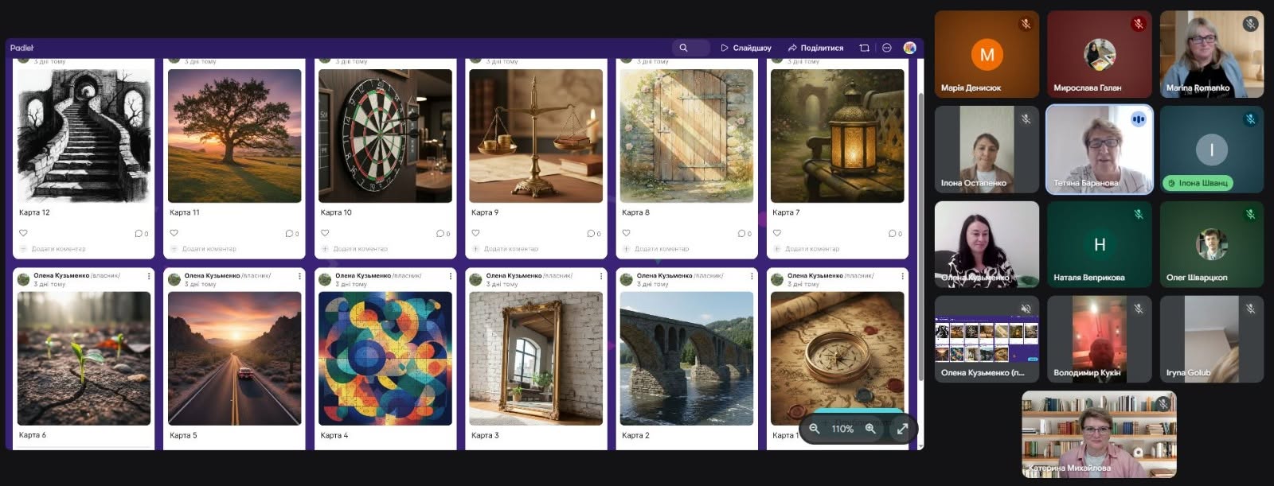1274x486 pixels.
Task: Add a comment under Карта 12
Action: pos(58,249)
